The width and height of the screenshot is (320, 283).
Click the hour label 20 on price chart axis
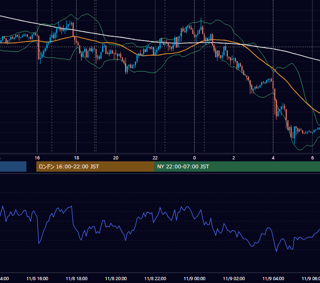pos(116,158)
